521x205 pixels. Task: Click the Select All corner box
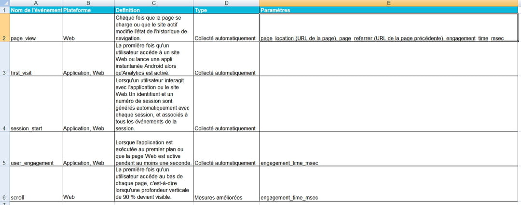pos(5,3)
